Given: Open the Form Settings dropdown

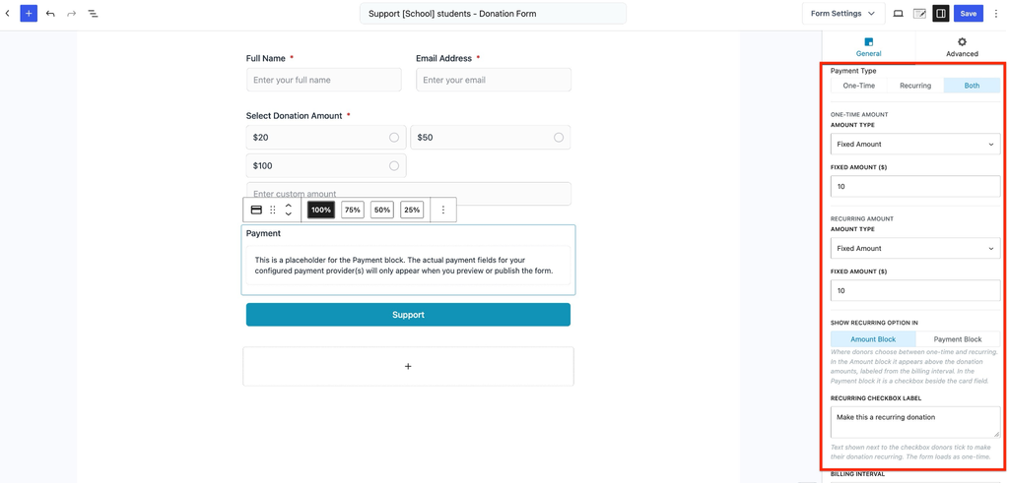Looking at the screenshot, I should coord(843,14).
